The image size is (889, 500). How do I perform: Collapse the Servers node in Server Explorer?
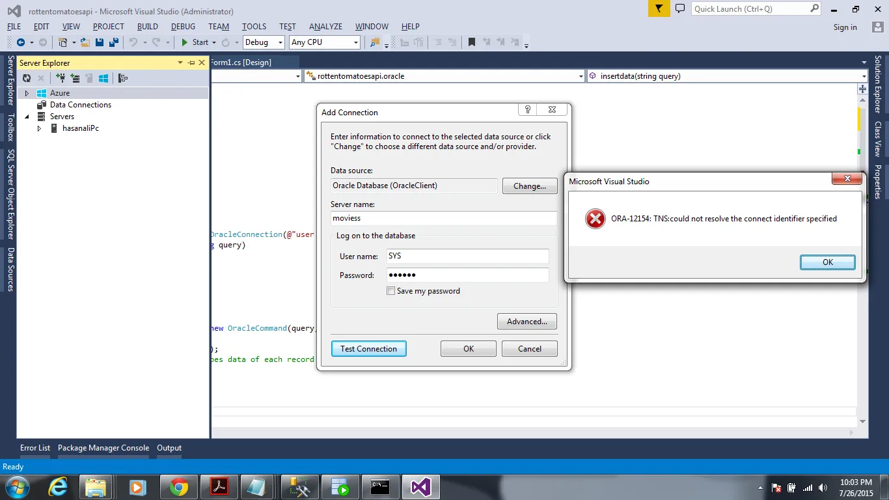27,117
